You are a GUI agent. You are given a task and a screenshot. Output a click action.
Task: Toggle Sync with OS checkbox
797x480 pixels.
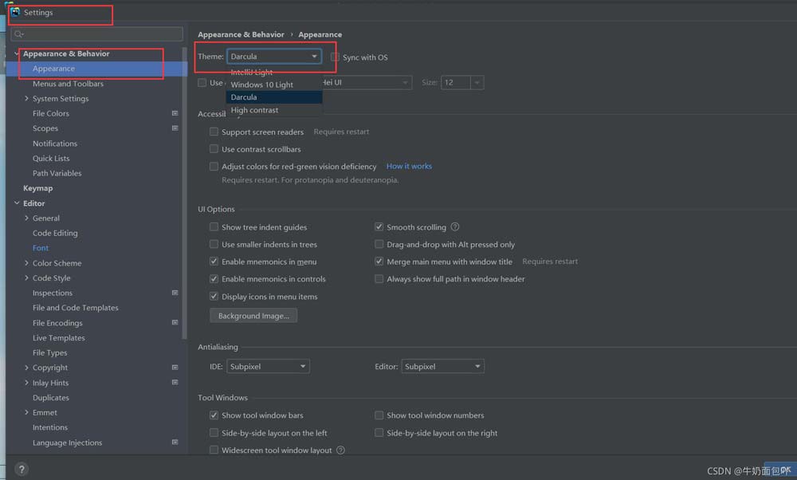[336, 57]
